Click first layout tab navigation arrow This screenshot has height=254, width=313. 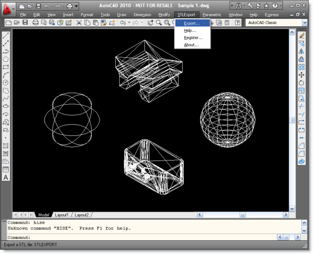pos(16,215)
